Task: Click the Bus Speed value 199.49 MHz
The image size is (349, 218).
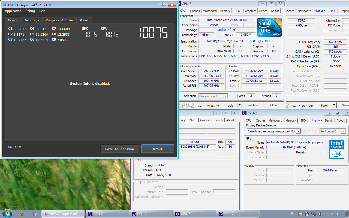Action: pyautogui.click(x=211, y=81)
